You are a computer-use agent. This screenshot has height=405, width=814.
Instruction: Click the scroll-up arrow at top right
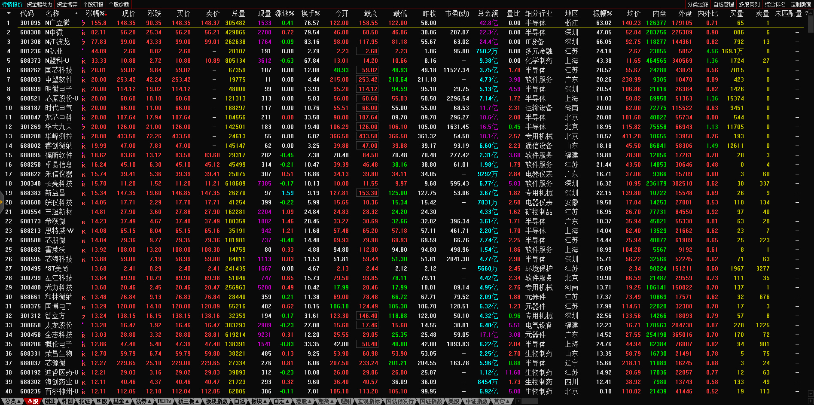811,12
